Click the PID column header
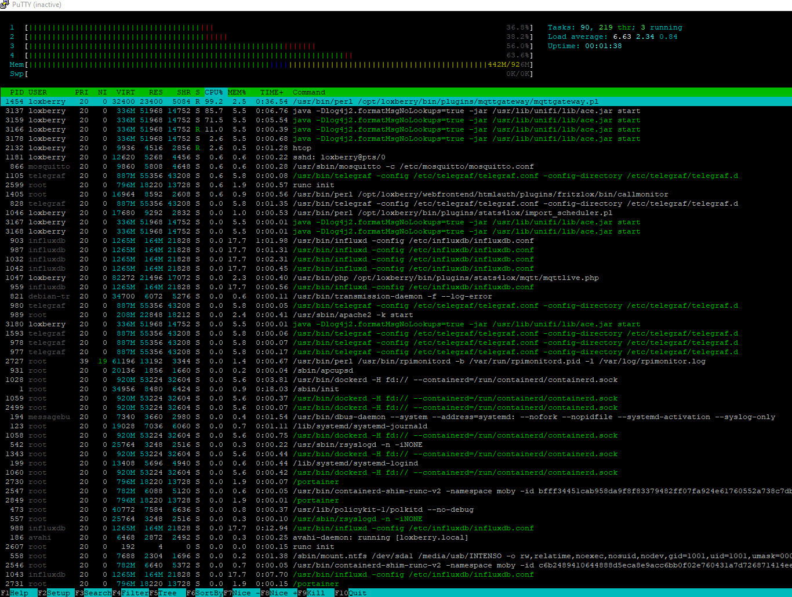 17,92
